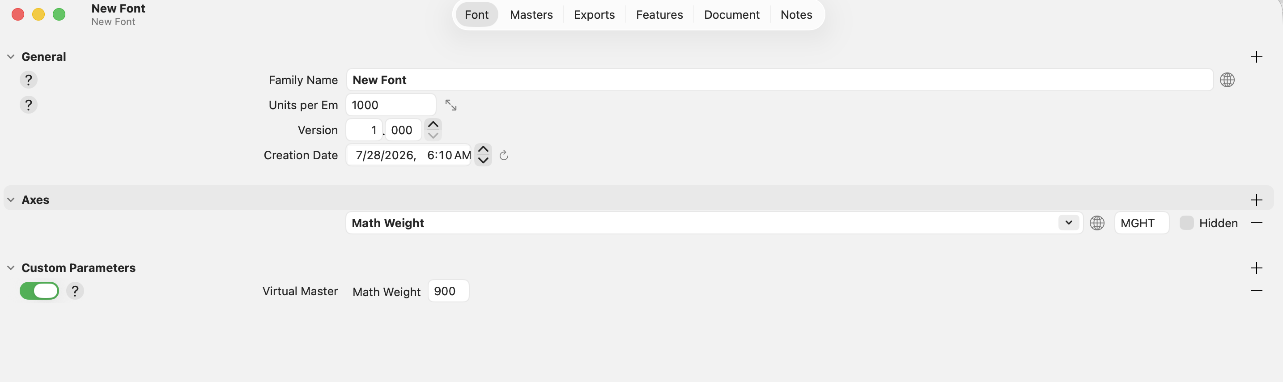Collapse the Custom Parameters section

(10, 268)
